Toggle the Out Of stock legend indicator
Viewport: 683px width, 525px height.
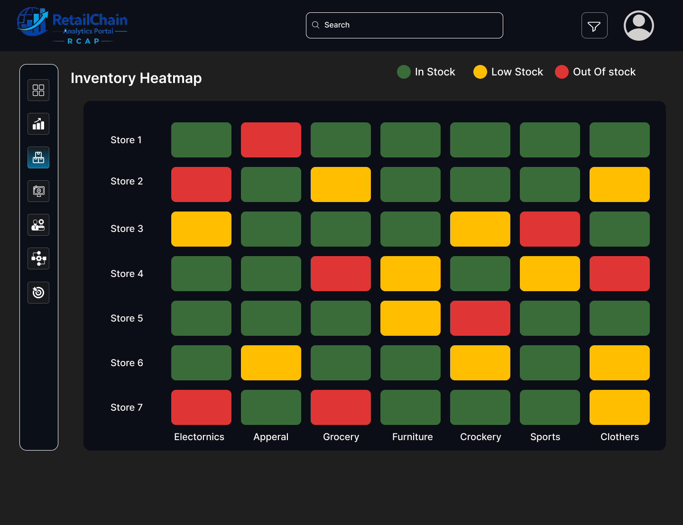[x=562, y=72]
